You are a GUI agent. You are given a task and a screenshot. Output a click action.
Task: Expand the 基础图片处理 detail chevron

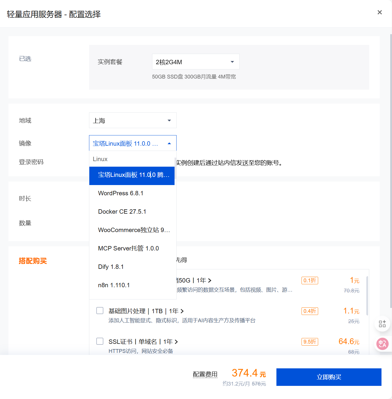[x=182, y=311]
